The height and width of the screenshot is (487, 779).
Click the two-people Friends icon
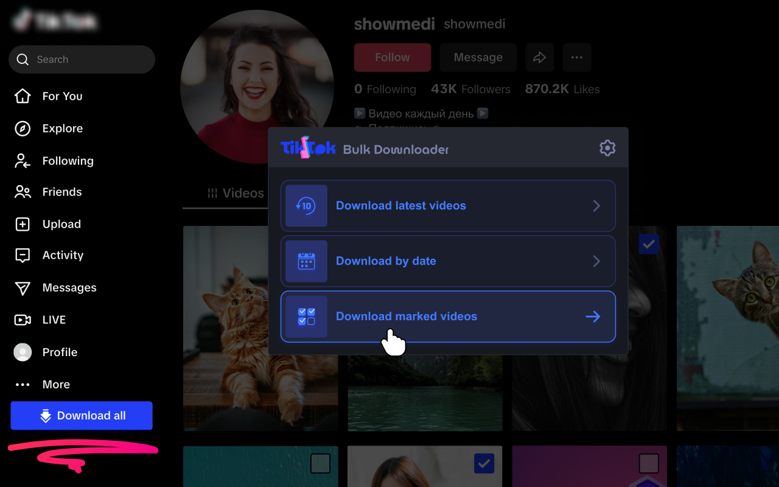[x=23, y=192]
